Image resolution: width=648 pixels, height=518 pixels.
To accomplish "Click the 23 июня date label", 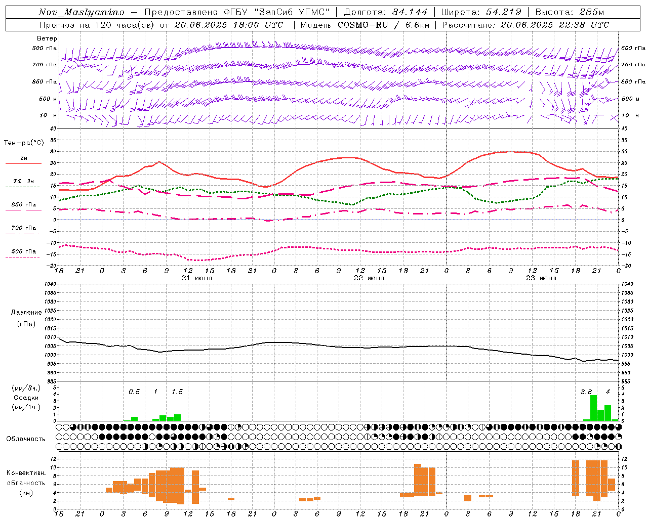I will coord(541,278).
